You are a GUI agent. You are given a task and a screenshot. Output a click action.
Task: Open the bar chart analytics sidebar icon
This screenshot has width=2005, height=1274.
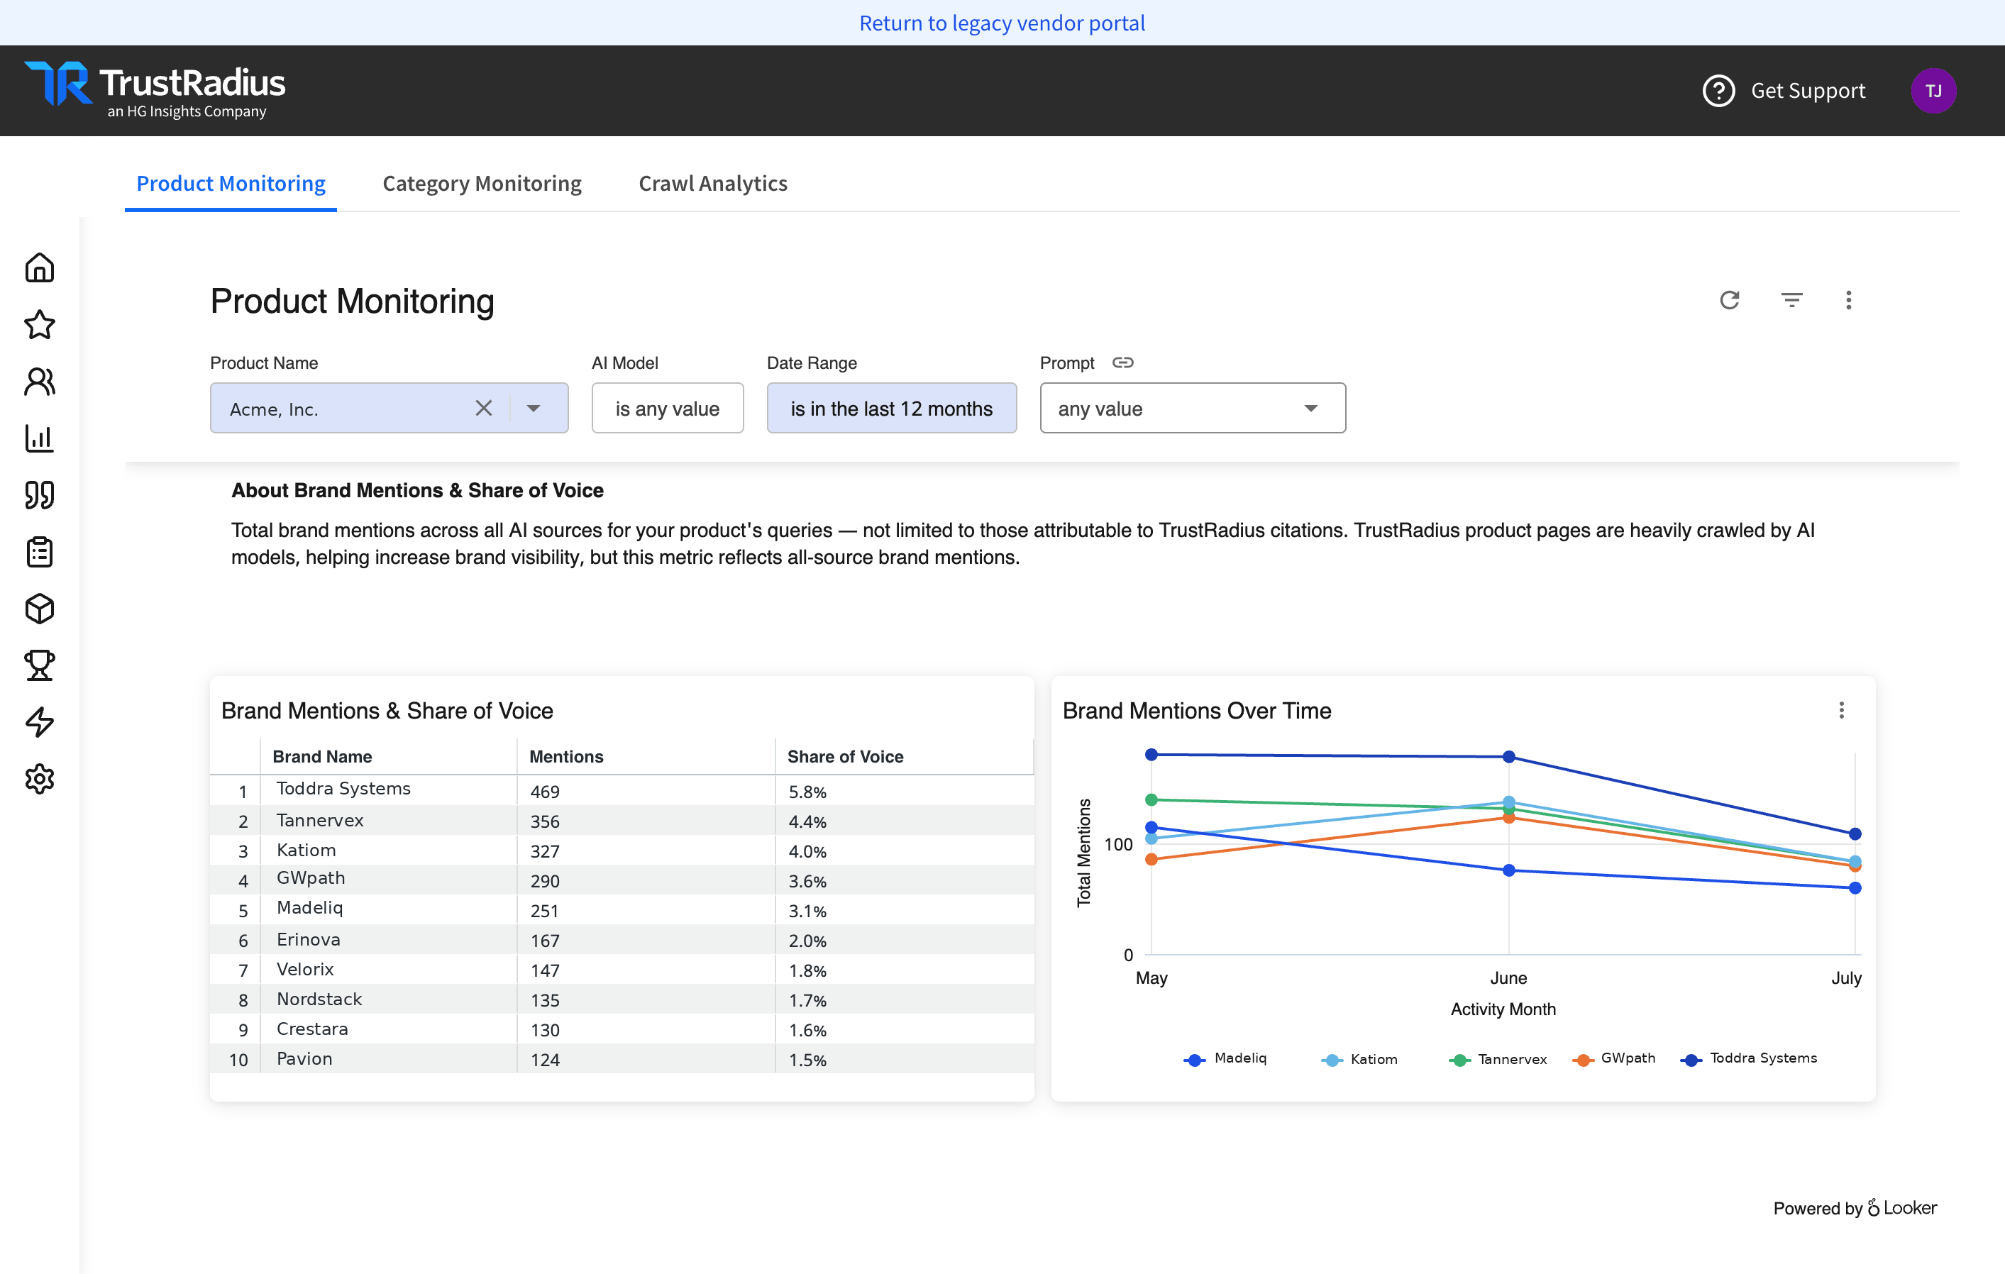point(39,438)
